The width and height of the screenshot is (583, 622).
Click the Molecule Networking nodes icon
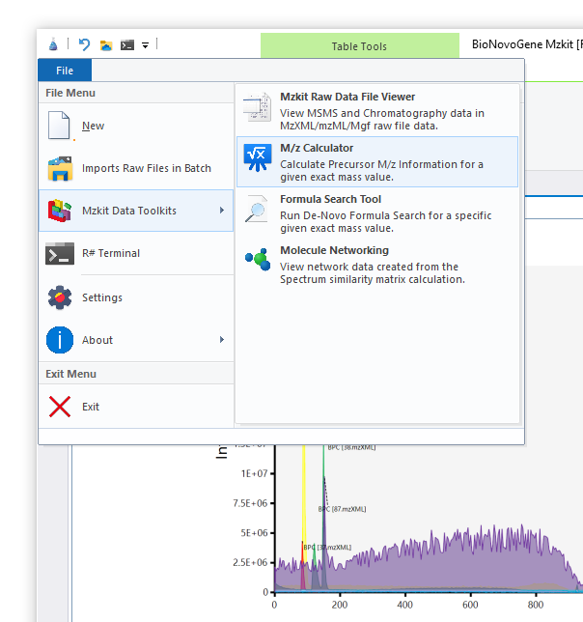(x=258, y=260)
